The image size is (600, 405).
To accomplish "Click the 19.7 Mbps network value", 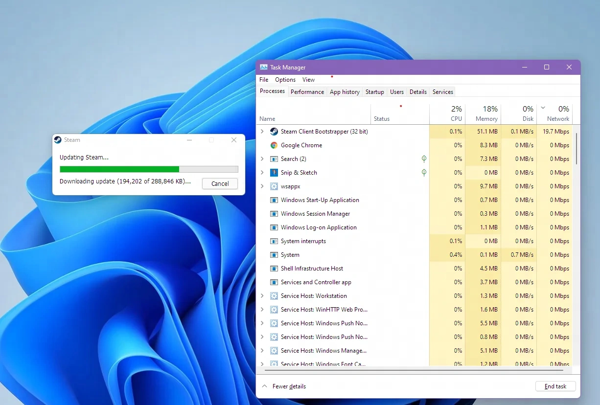I will [x=555, y=132].
